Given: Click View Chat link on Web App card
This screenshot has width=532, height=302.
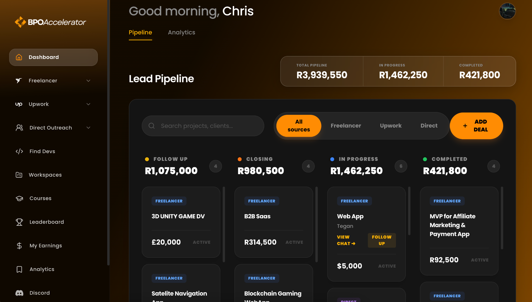Looking at the screenshot, I should pos(346,240).
